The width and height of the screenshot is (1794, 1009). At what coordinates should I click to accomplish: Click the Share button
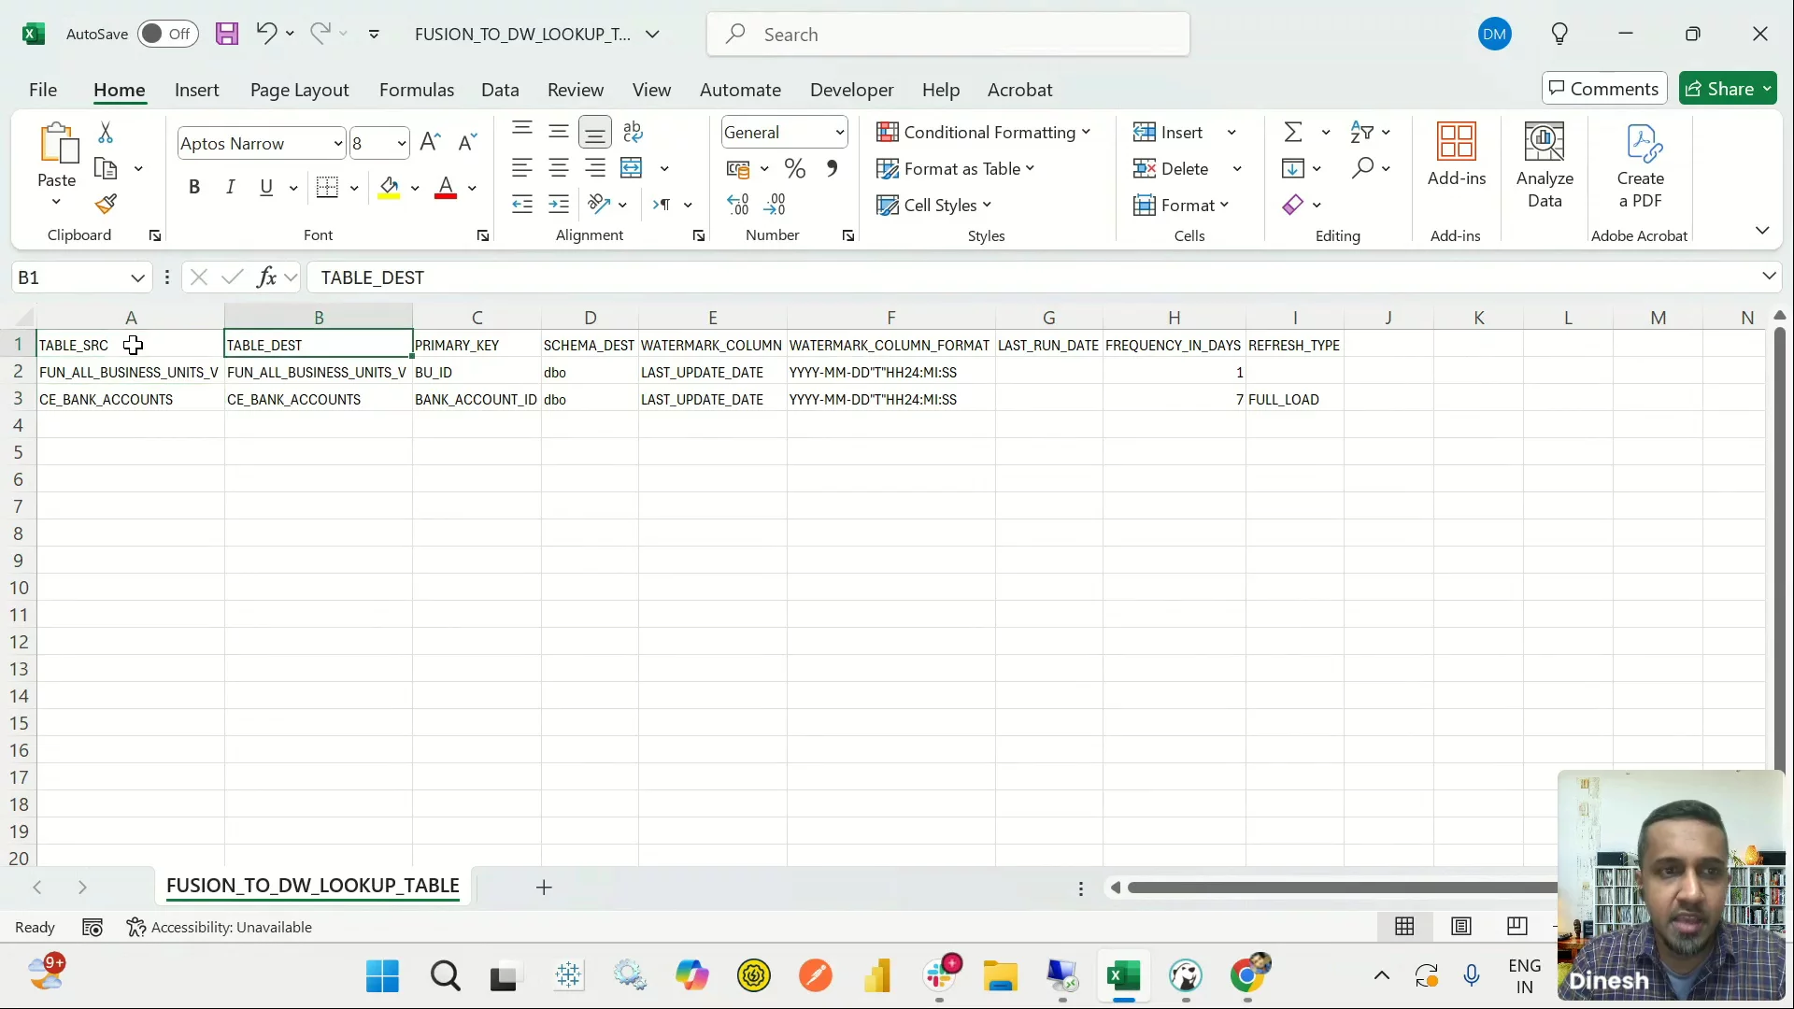point(1719,89)
